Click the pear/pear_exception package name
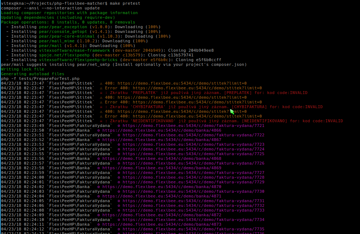Viewport: 360px width, 234px height. 63,27
